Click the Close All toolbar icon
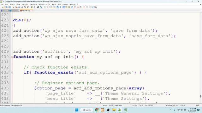This screenshot has width=202, height=113. pyautogui.click(x=16, y=7)
